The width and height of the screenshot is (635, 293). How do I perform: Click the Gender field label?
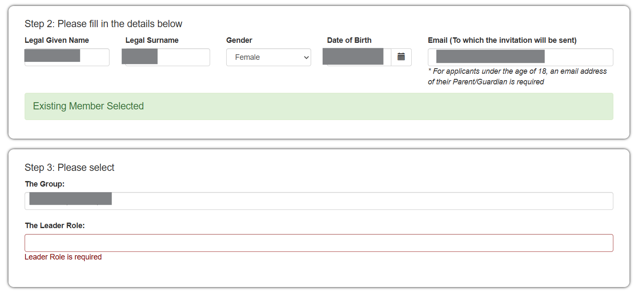[239, 40]
